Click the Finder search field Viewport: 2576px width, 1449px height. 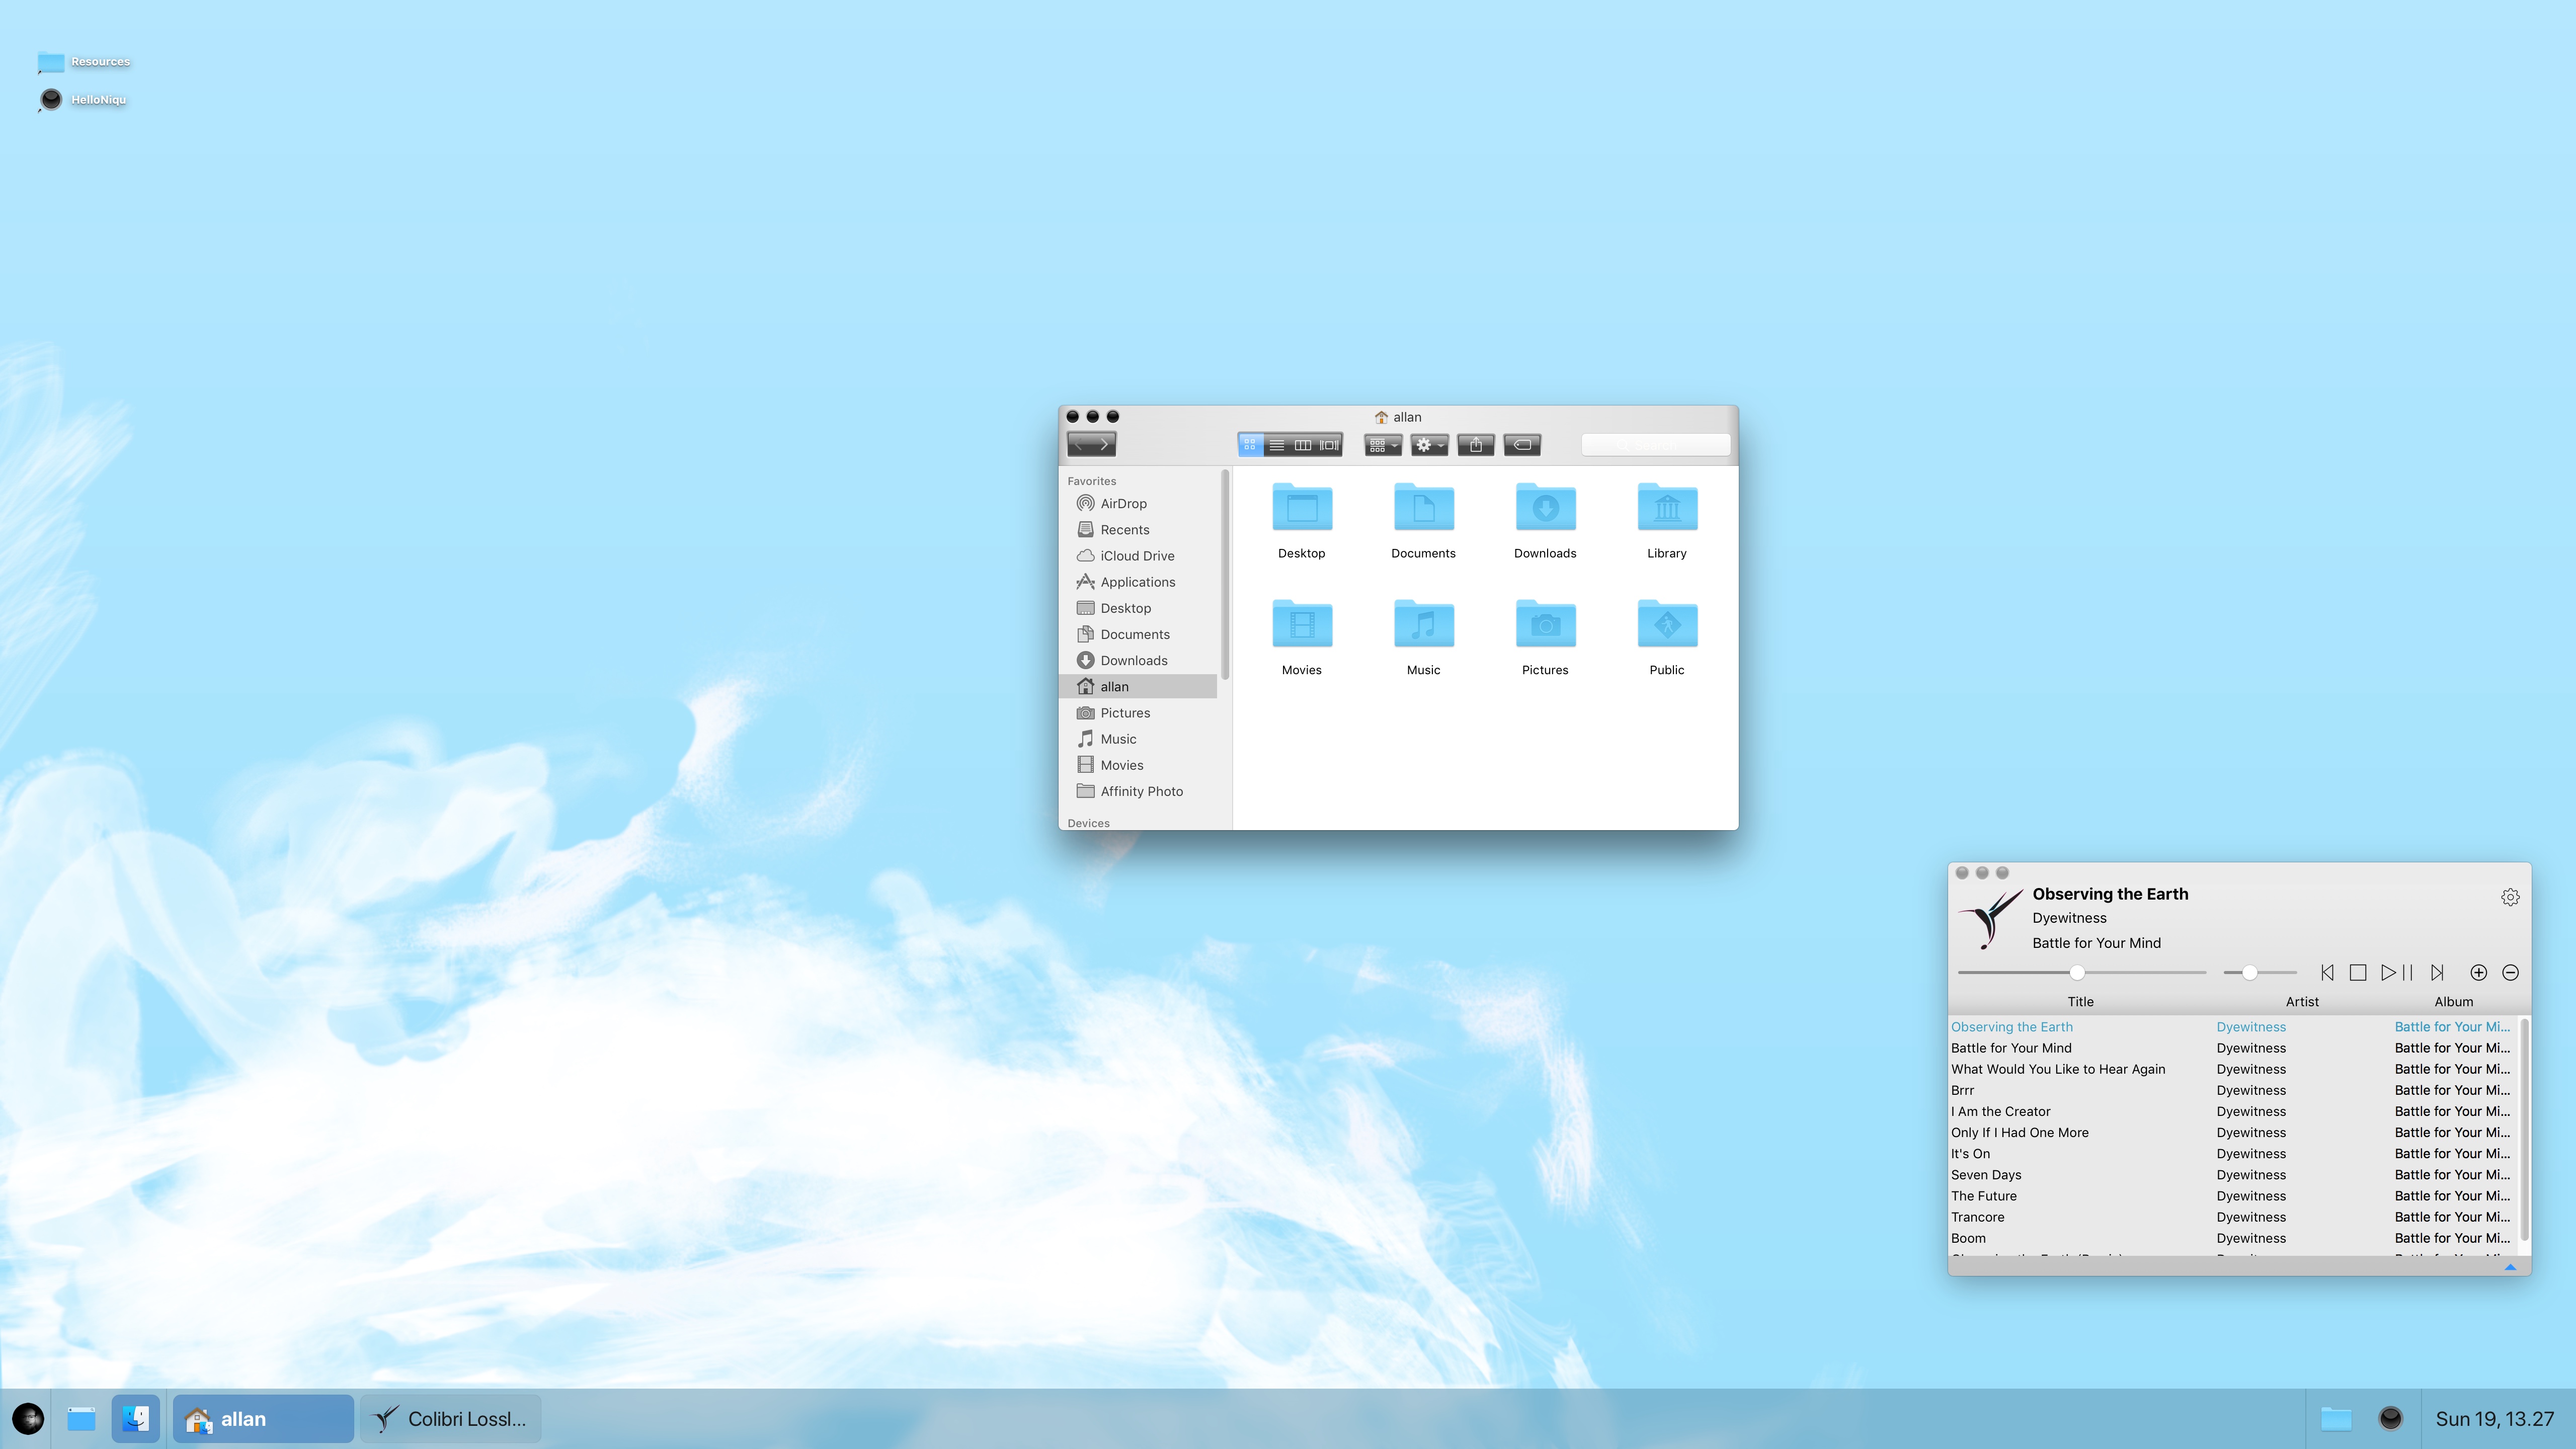1655,445
